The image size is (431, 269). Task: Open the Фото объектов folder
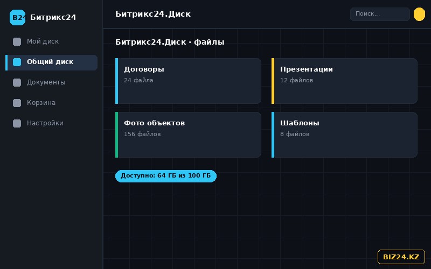[x=188, y=135]
